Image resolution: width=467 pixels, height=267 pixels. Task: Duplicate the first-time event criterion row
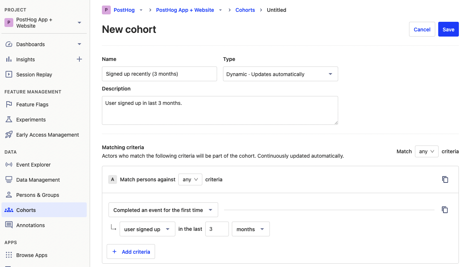[445, 210]
